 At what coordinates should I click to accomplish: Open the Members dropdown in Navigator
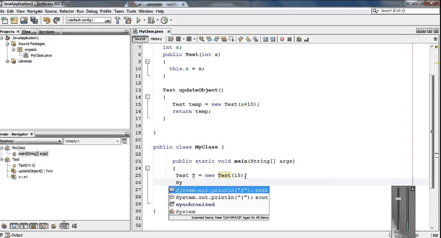coord(31,141)
